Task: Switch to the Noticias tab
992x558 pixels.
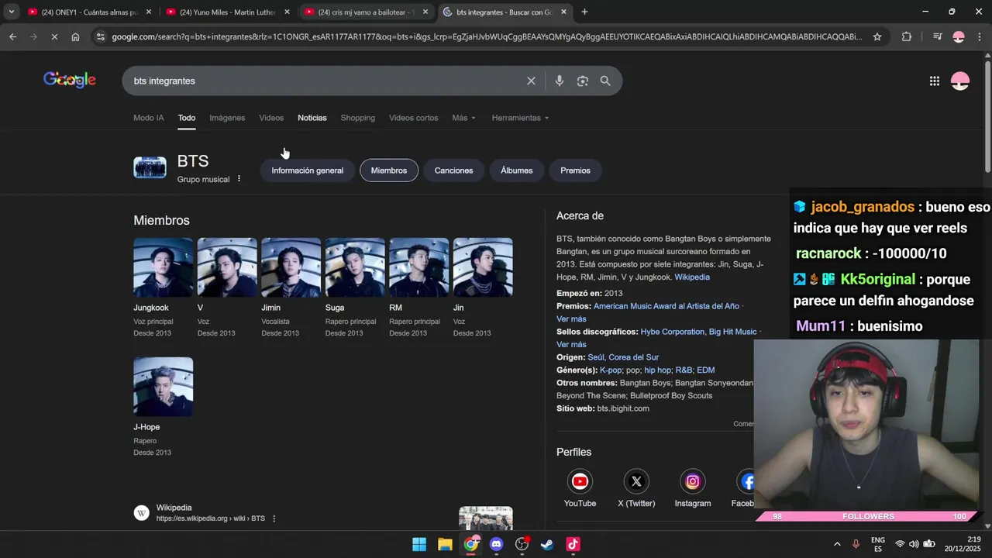Action: coord(312,118)
